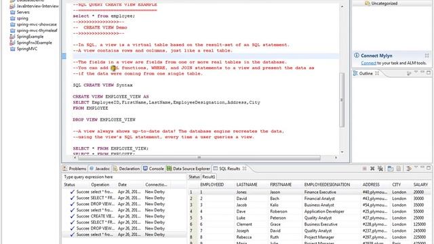434x244 pixels.
Task: Click the 'Rebecca' last name cell
Action: click(244, 237)
